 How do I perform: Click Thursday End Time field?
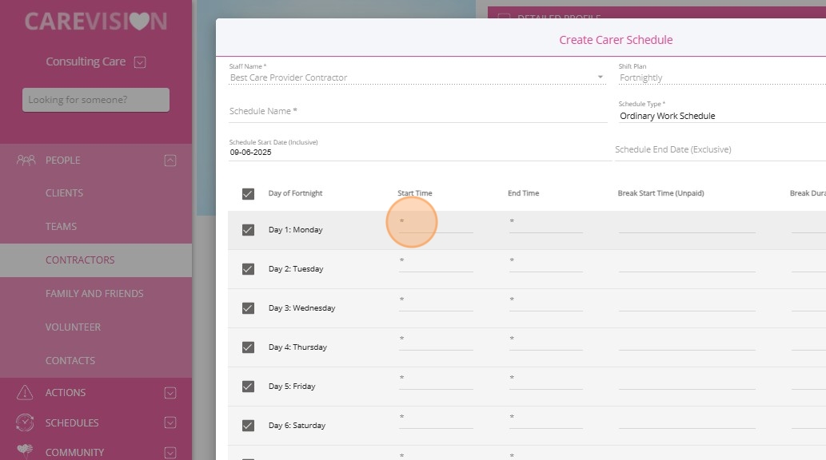click(546, 343)
